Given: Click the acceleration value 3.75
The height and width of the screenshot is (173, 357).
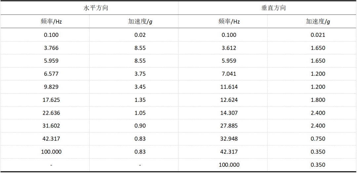Looking at the screenshot, I should (x=140, y=74).
